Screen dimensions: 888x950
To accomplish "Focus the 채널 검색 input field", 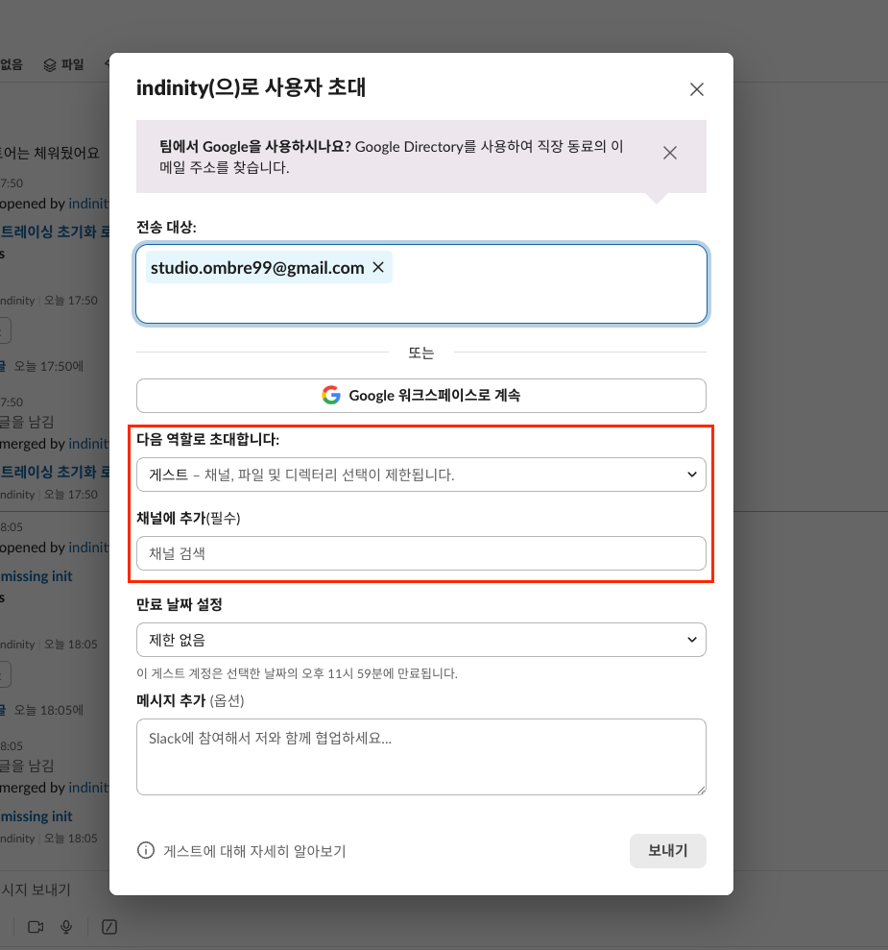I will point(420,553).
